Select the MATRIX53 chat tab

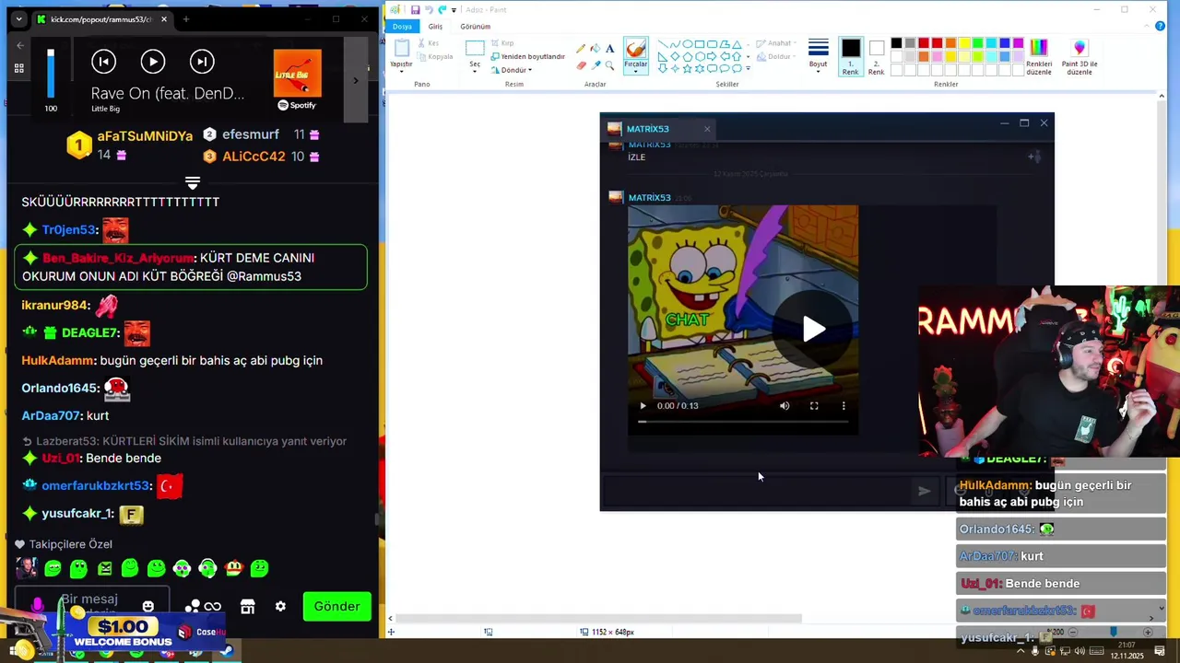659,129
